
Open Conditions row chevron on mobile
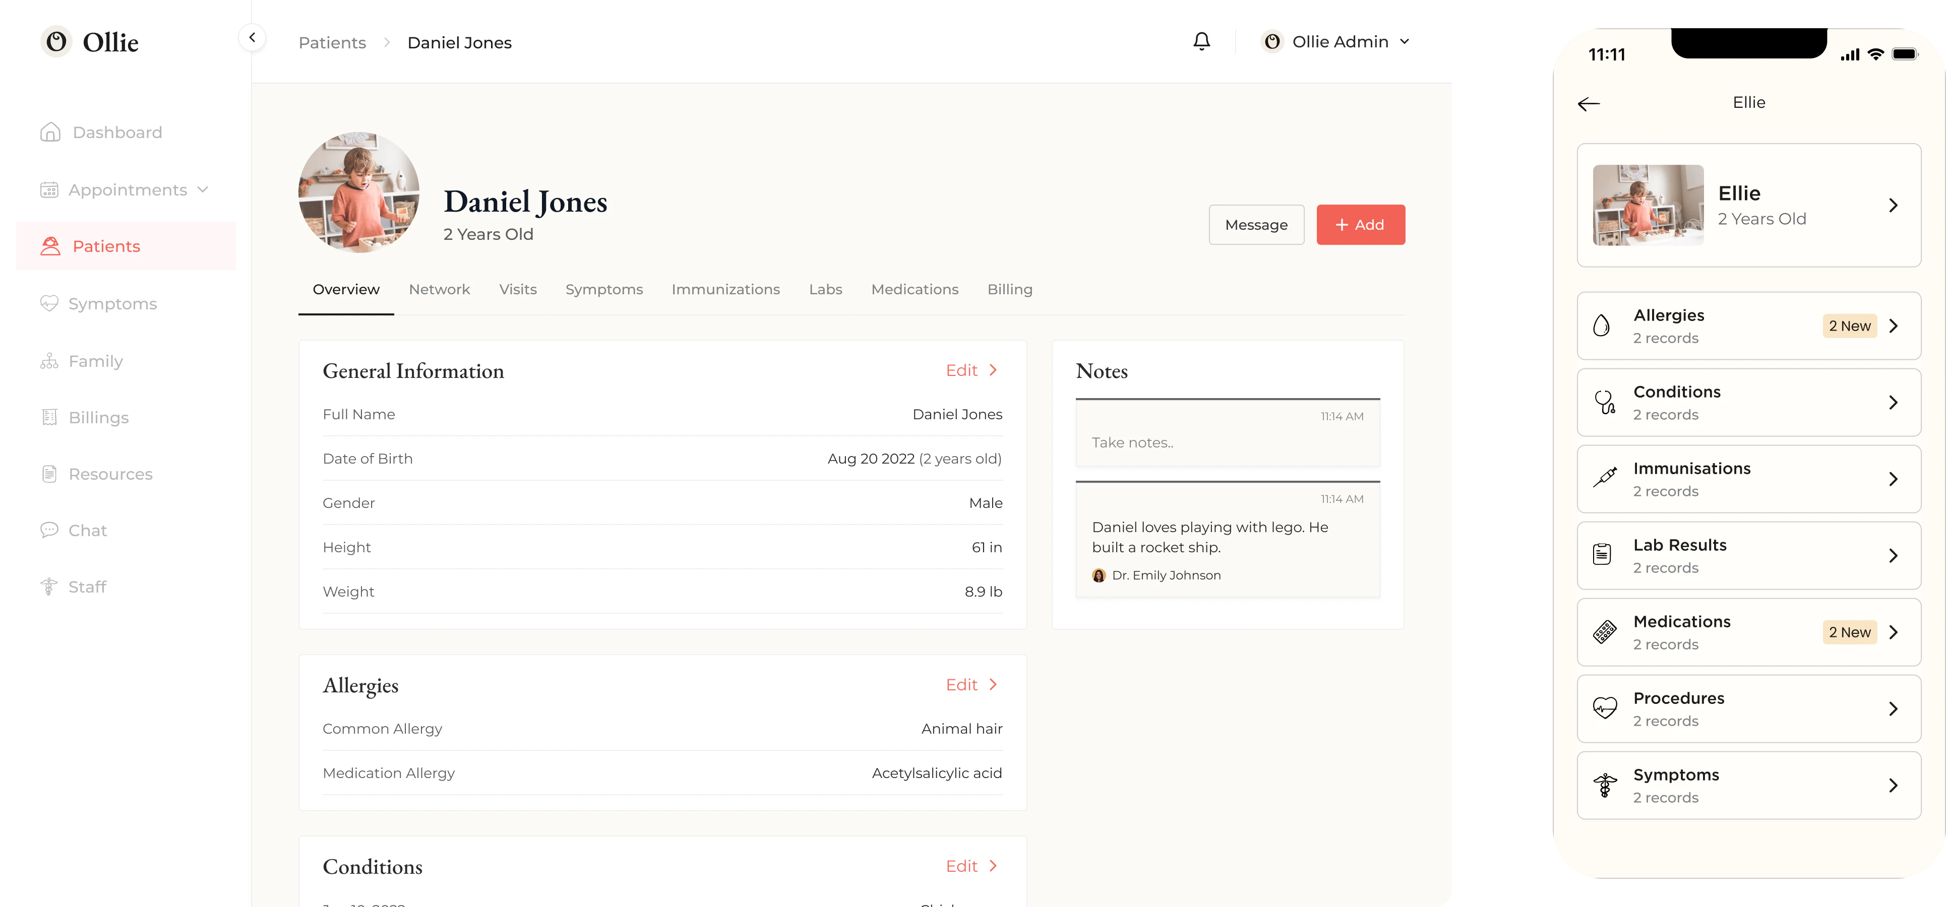tap(1893, 403)
